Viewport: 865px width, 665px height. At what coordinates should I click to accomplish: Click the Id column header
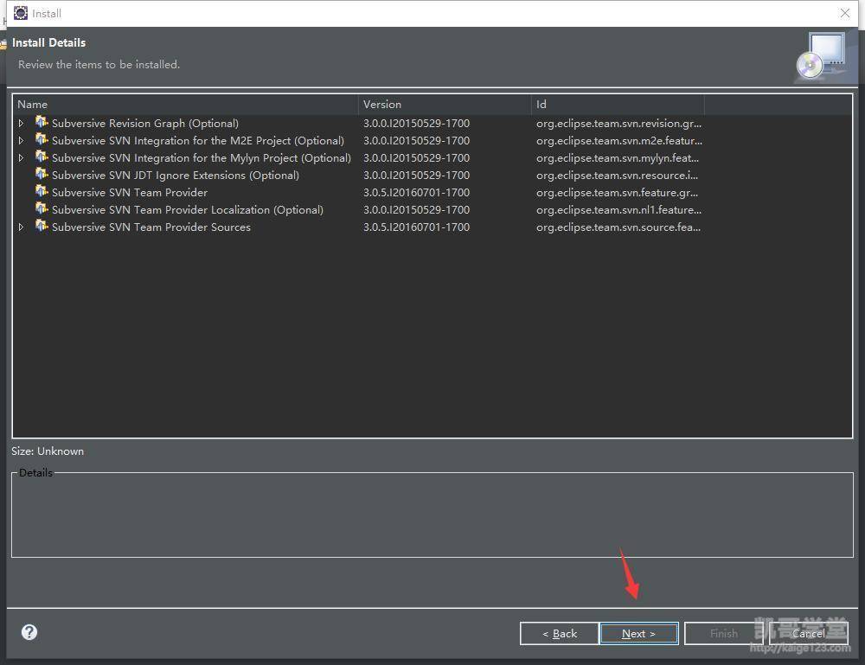(618, 105)
